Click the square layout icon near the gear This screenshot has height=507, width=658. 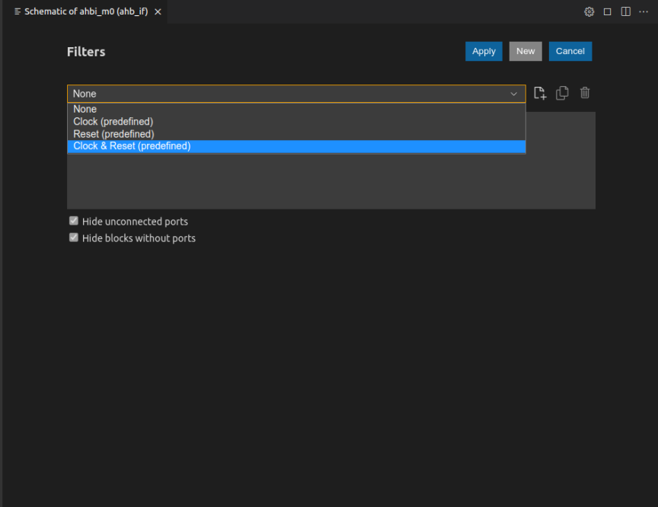point(605,11)
